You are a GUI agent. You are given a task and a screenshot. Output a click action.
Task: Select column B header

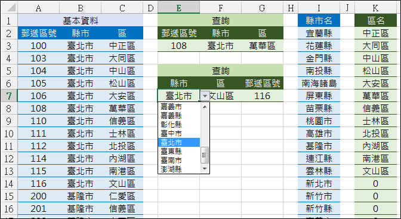(81, 8)
